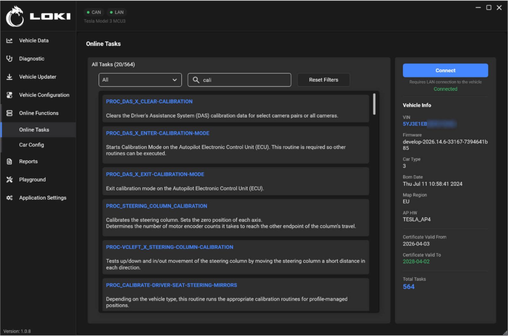The image size is (508, 336).
Task: Open the All category filter dropdown
Action: (140, 80)
